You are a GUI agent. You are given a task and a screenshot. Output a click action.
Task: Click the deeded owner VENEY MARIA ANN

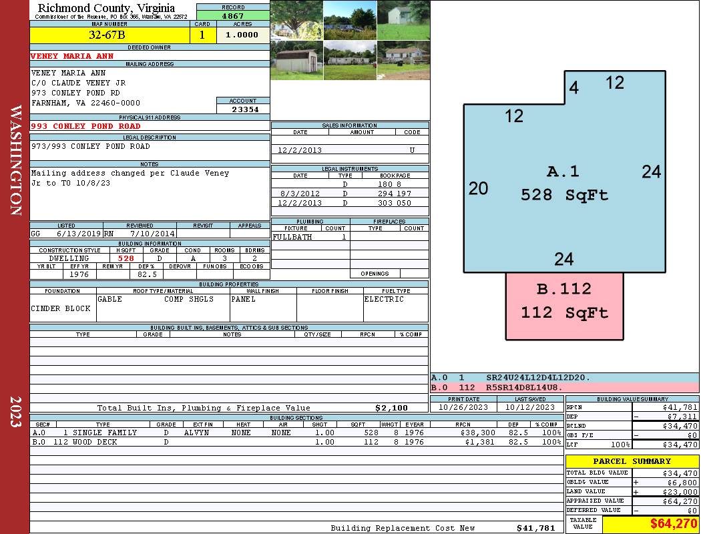pyautogui.click(x=72, y=56)
